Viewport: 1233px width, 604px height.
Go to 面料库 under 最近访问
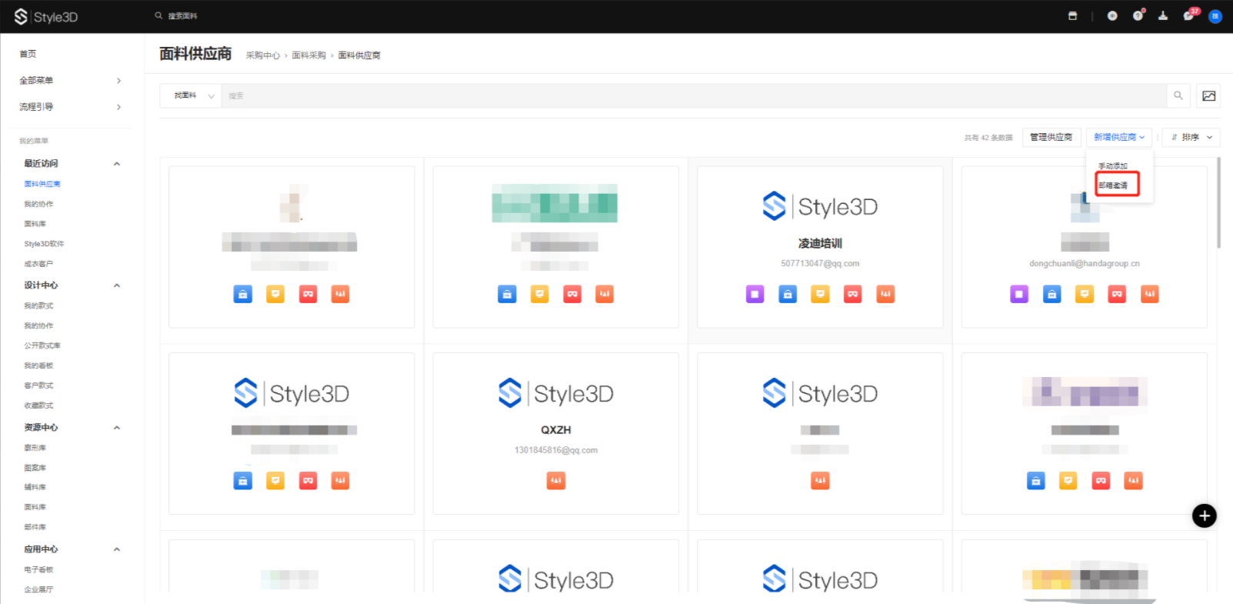tap(35, 224)
